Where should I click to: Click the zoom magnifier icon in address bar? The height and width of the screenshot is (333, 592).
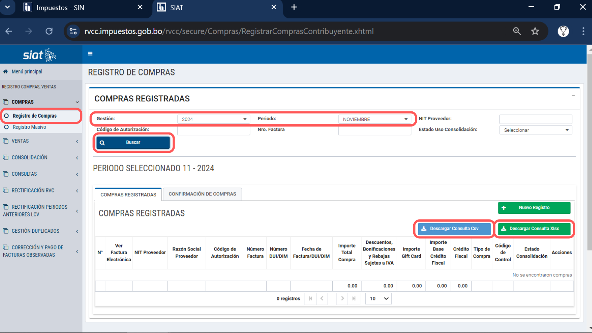coord(517,31)
